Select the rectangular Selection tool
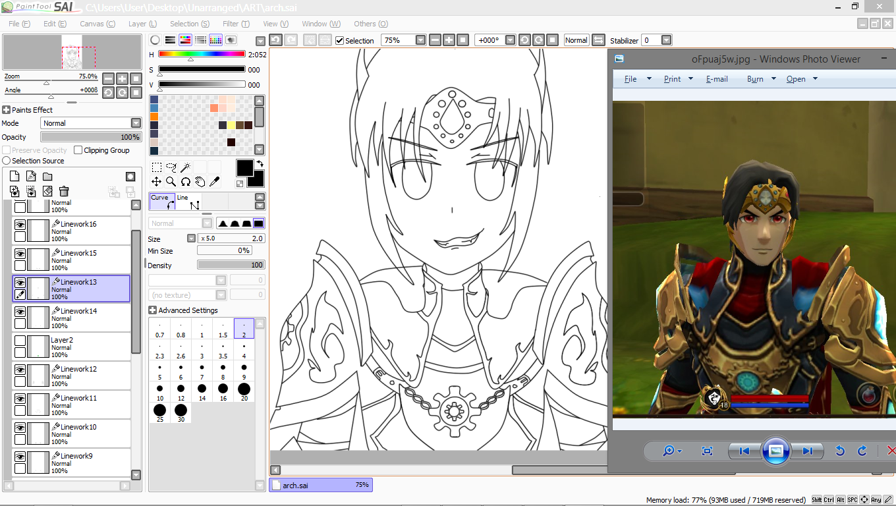This screenshot has height=506, width=896. [x=157, y=167]
